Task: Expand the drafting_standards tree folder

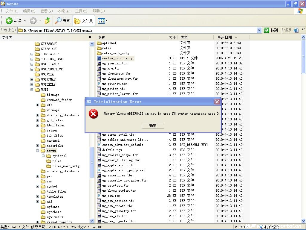Action: tap(37, 115)
